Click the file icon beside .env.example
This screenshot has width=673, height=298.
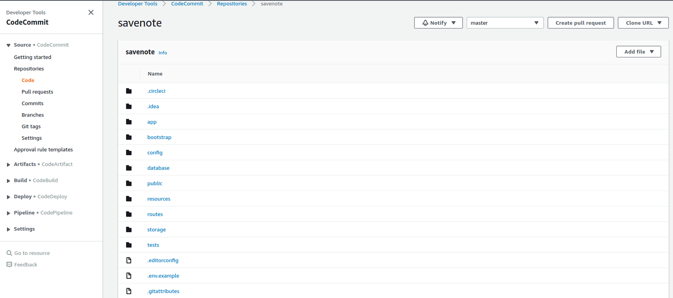(x=129, y=276)
